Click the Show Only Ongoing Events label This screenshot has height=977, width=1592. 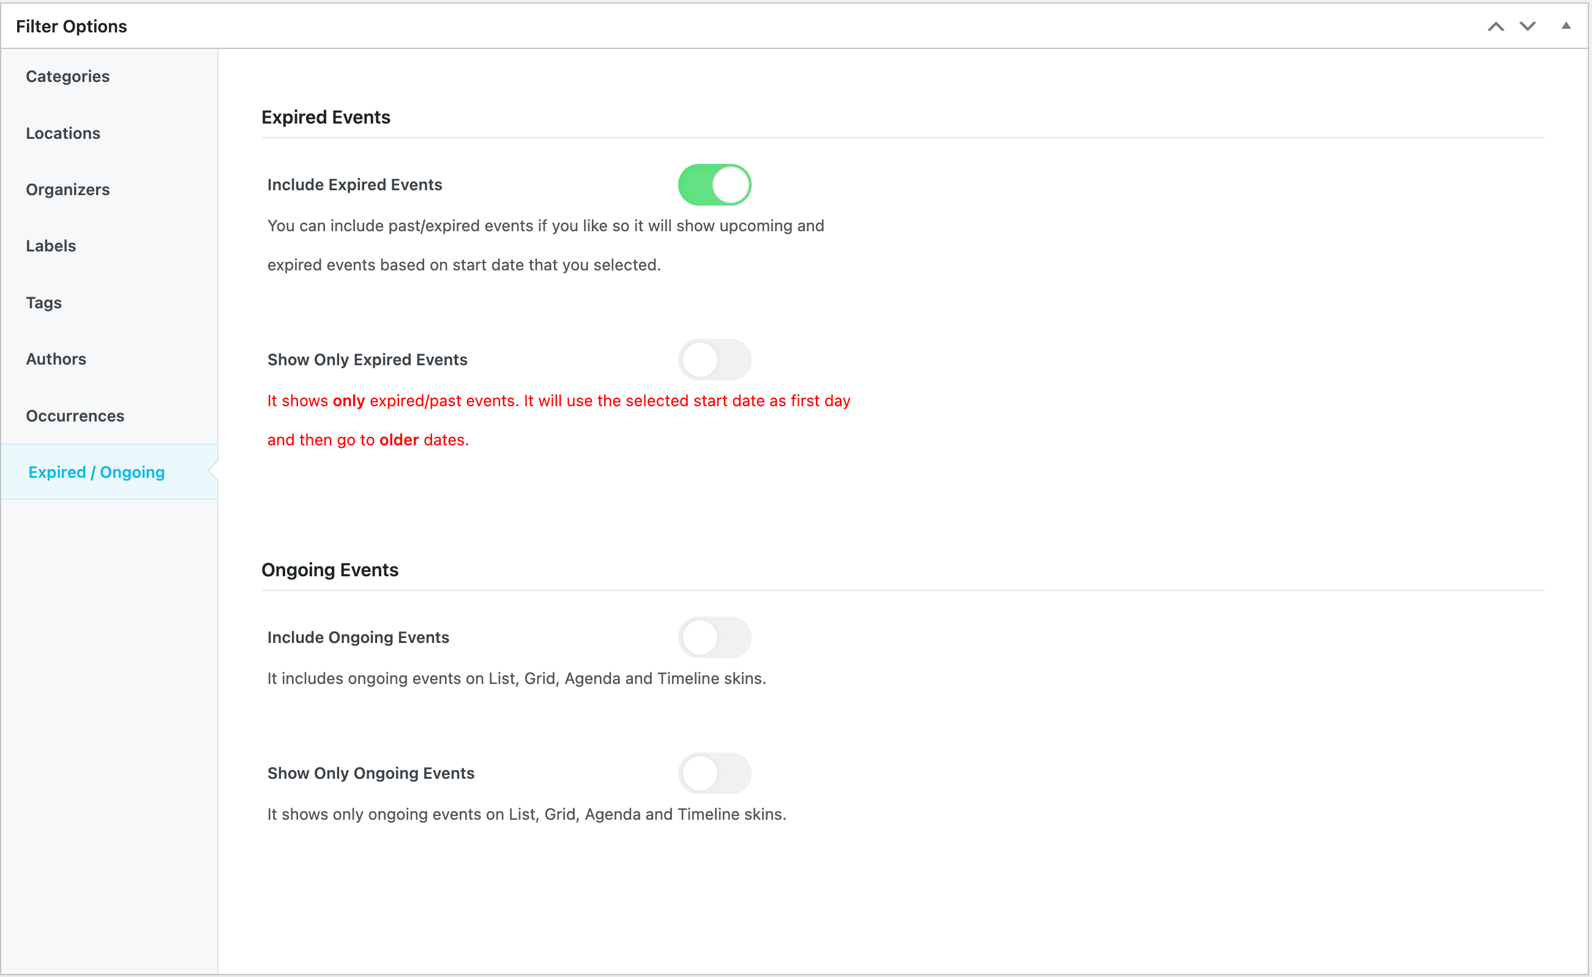click(x=371, y=773)
